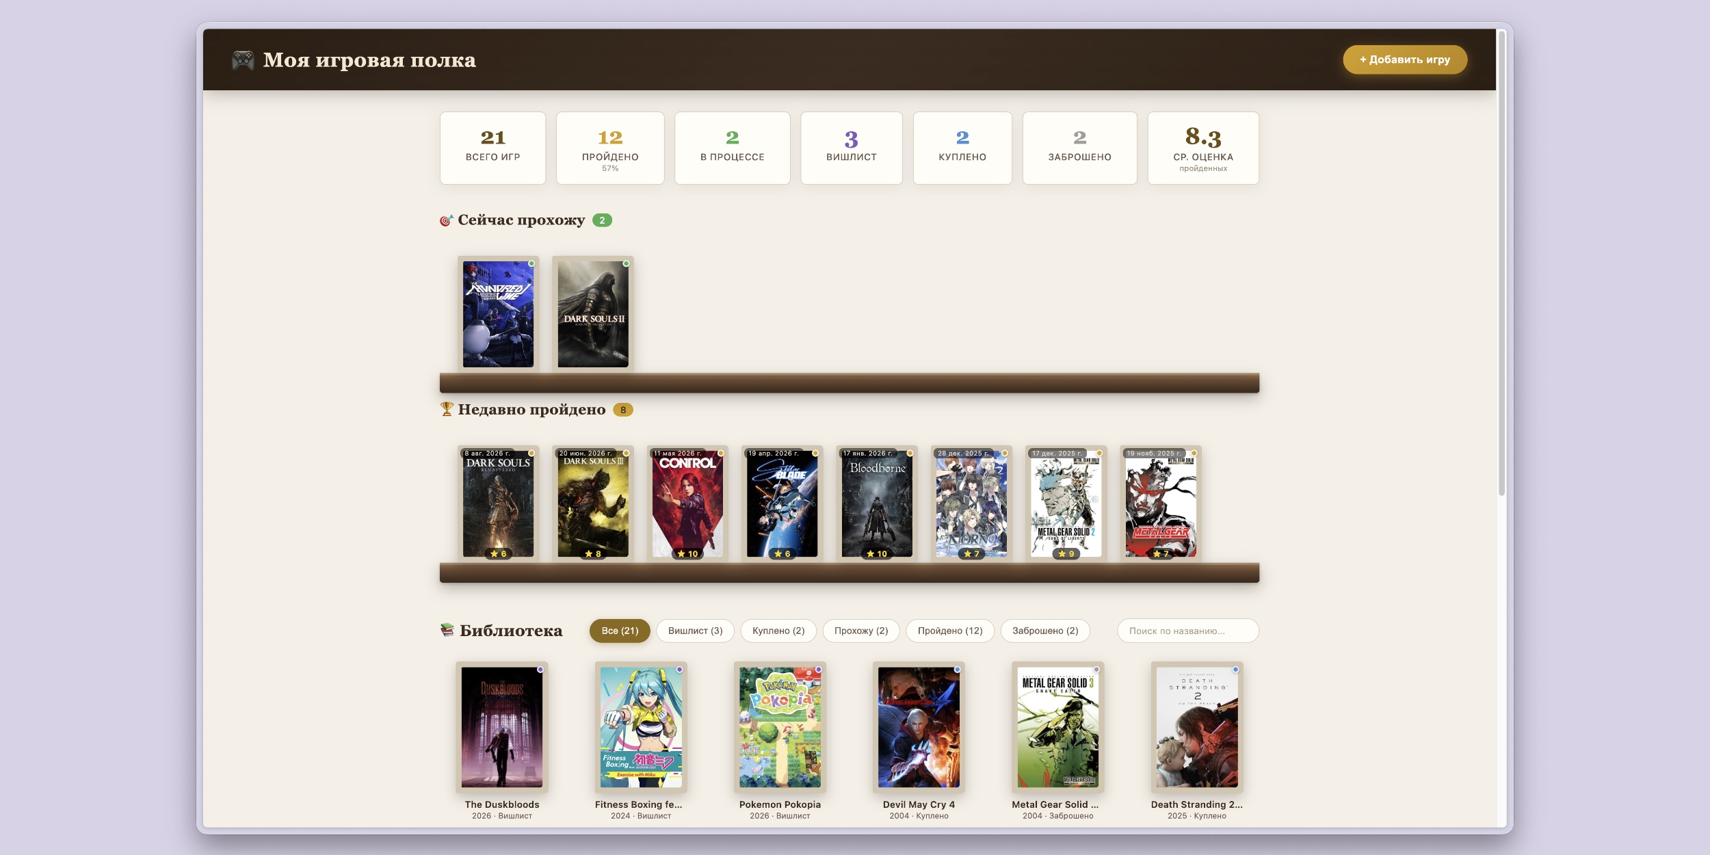Open Metal Gear Solid cover rated 7
Viewport: 1710px width, 855px height.
(1161, 503)
